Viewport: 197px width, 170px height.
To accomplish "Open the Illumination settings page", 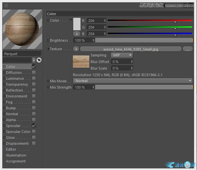I will (x=16, y=155).
